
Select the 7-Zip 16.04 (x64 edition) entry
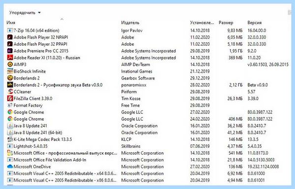pyautogui.click(x=36, y=30)
